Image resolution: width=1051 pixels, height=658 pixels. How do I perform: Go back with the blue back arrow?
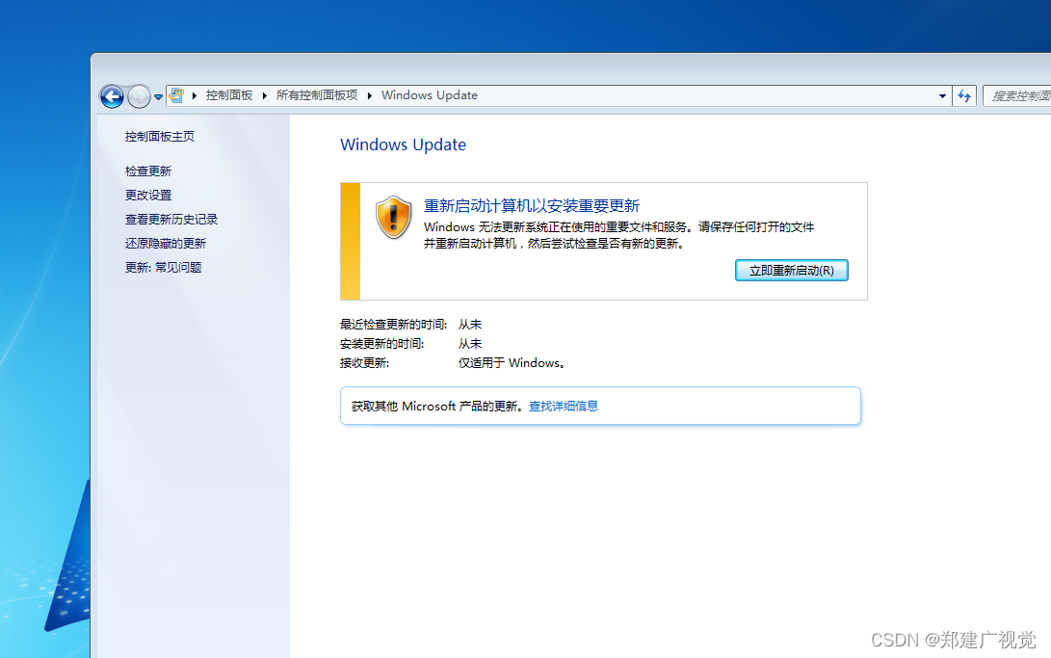click(x=112, y=96)
